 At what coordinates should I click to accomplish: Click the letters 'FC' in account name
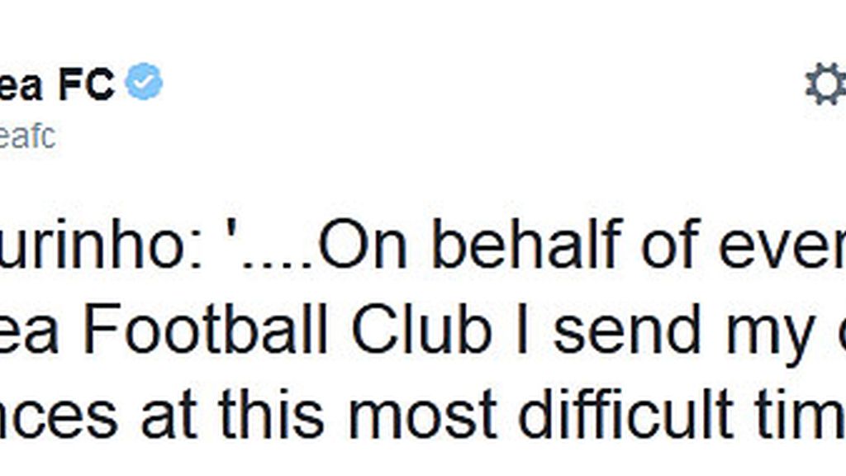coord(86,84)
